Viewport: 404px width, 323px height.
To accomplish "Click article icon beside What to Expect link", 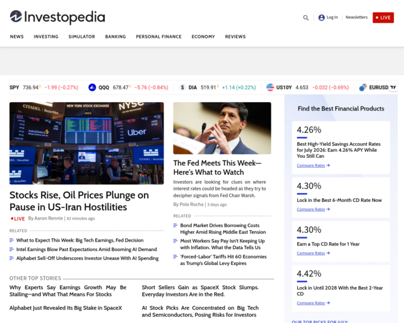I will [x=11, y=240].
